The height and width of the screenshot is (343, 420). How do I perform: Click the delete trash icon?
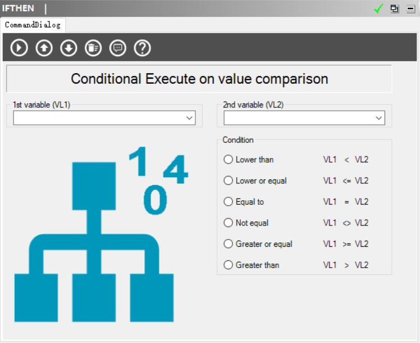pos(93,48)
